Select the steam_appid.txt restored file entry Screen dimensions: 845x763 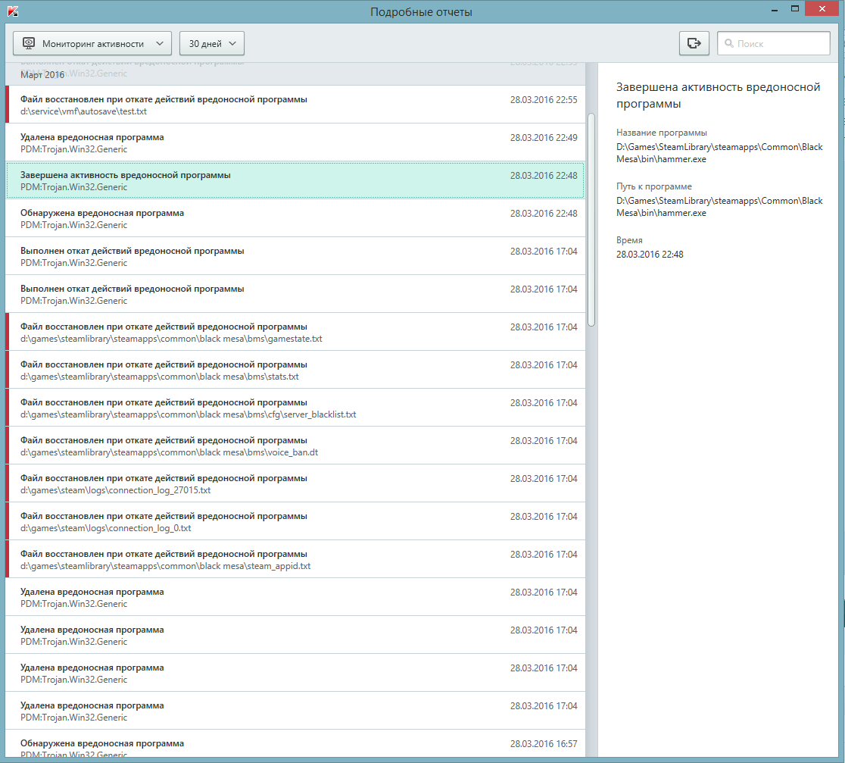click(295, 559)
